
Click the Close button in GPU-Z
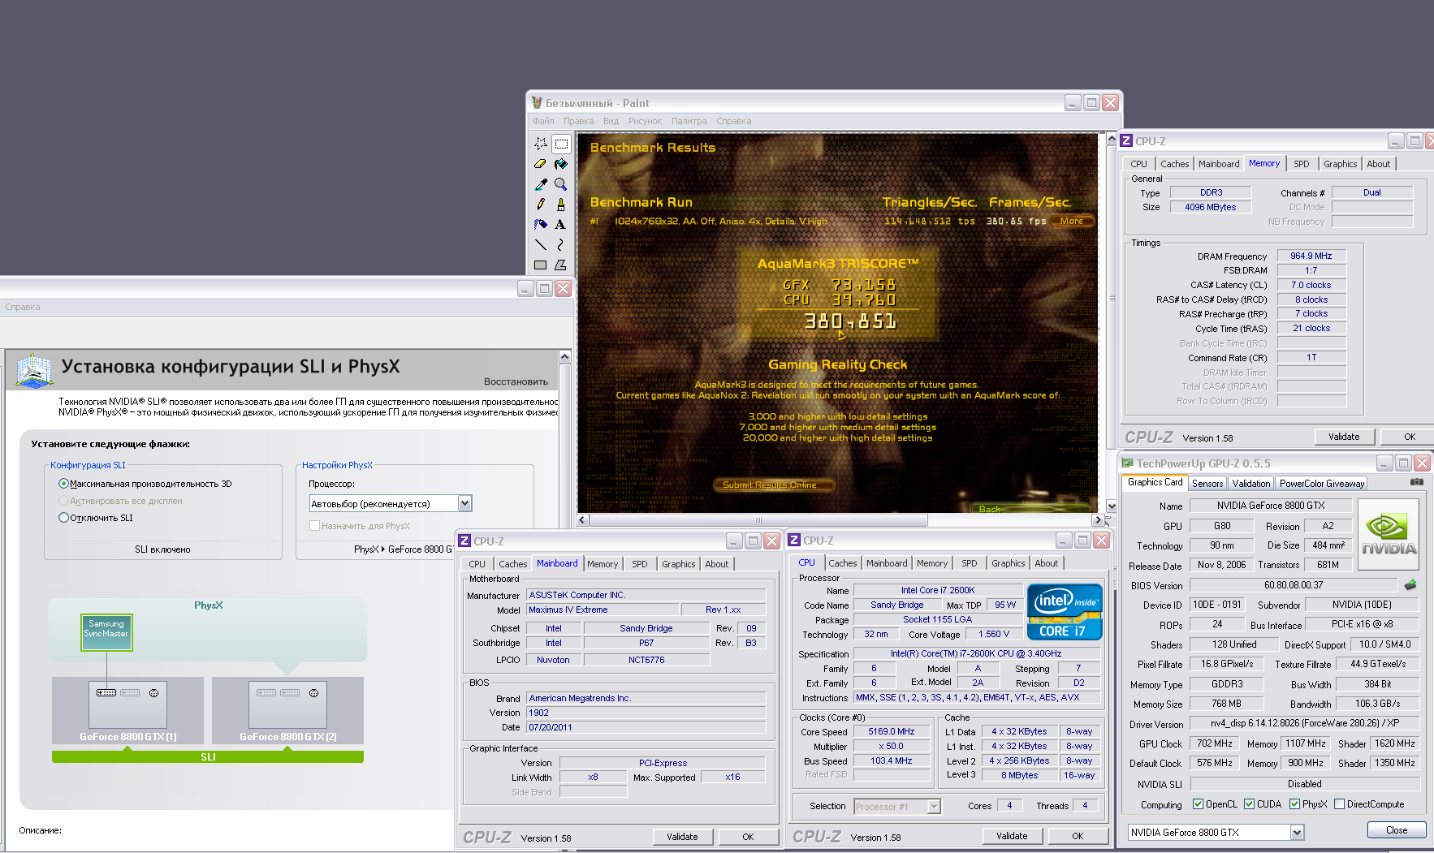pos(1397,829)
